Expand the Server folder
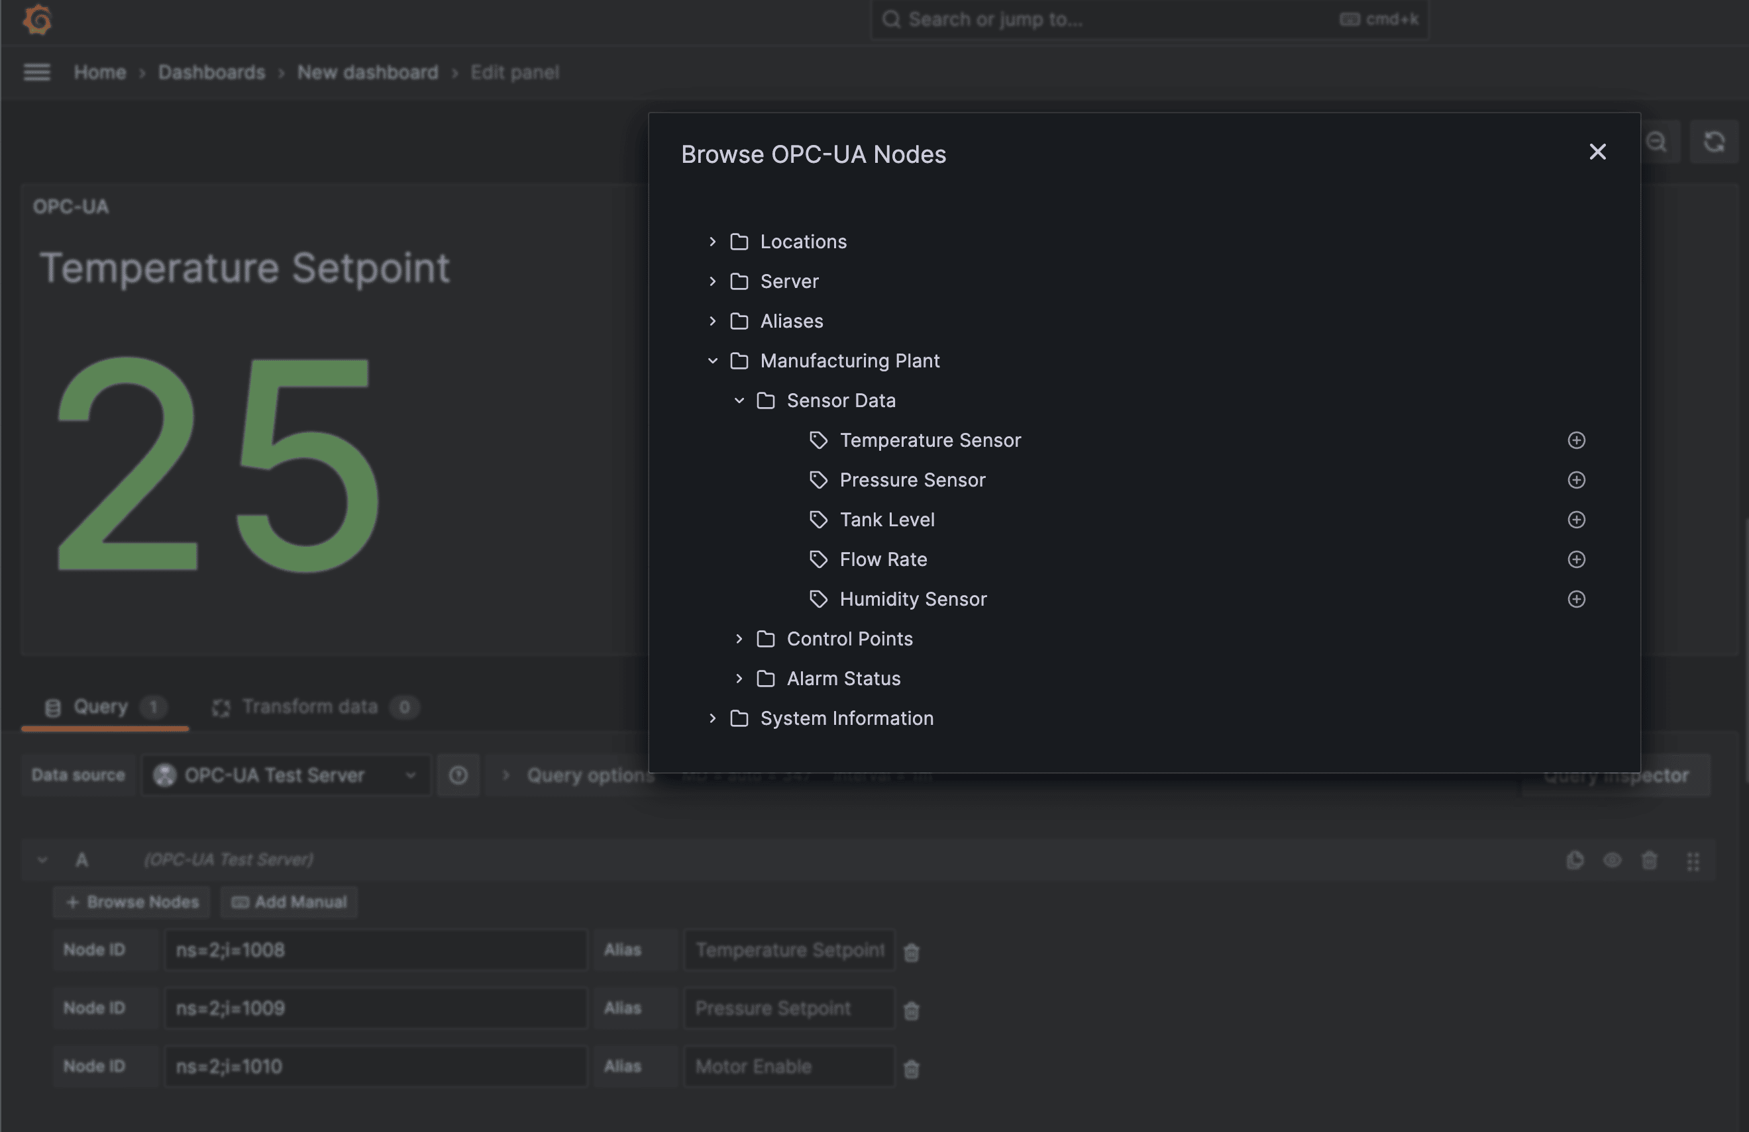Image resolution: width=1749 pixels, height=1132 pixels. click(712, 281)
